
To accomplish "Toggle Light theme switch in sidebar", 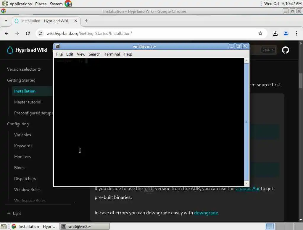I will coord(14,213).
